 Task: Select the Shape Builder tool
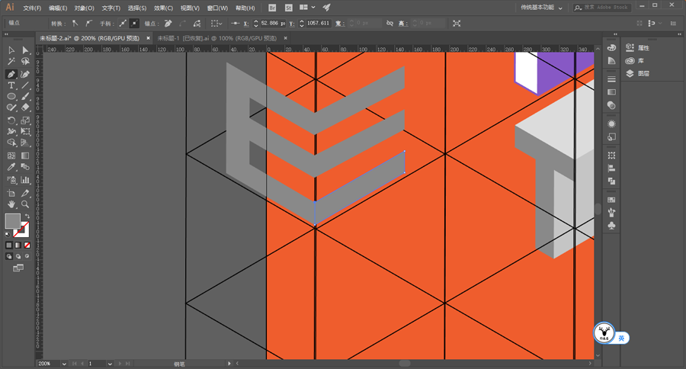point(11,143)
